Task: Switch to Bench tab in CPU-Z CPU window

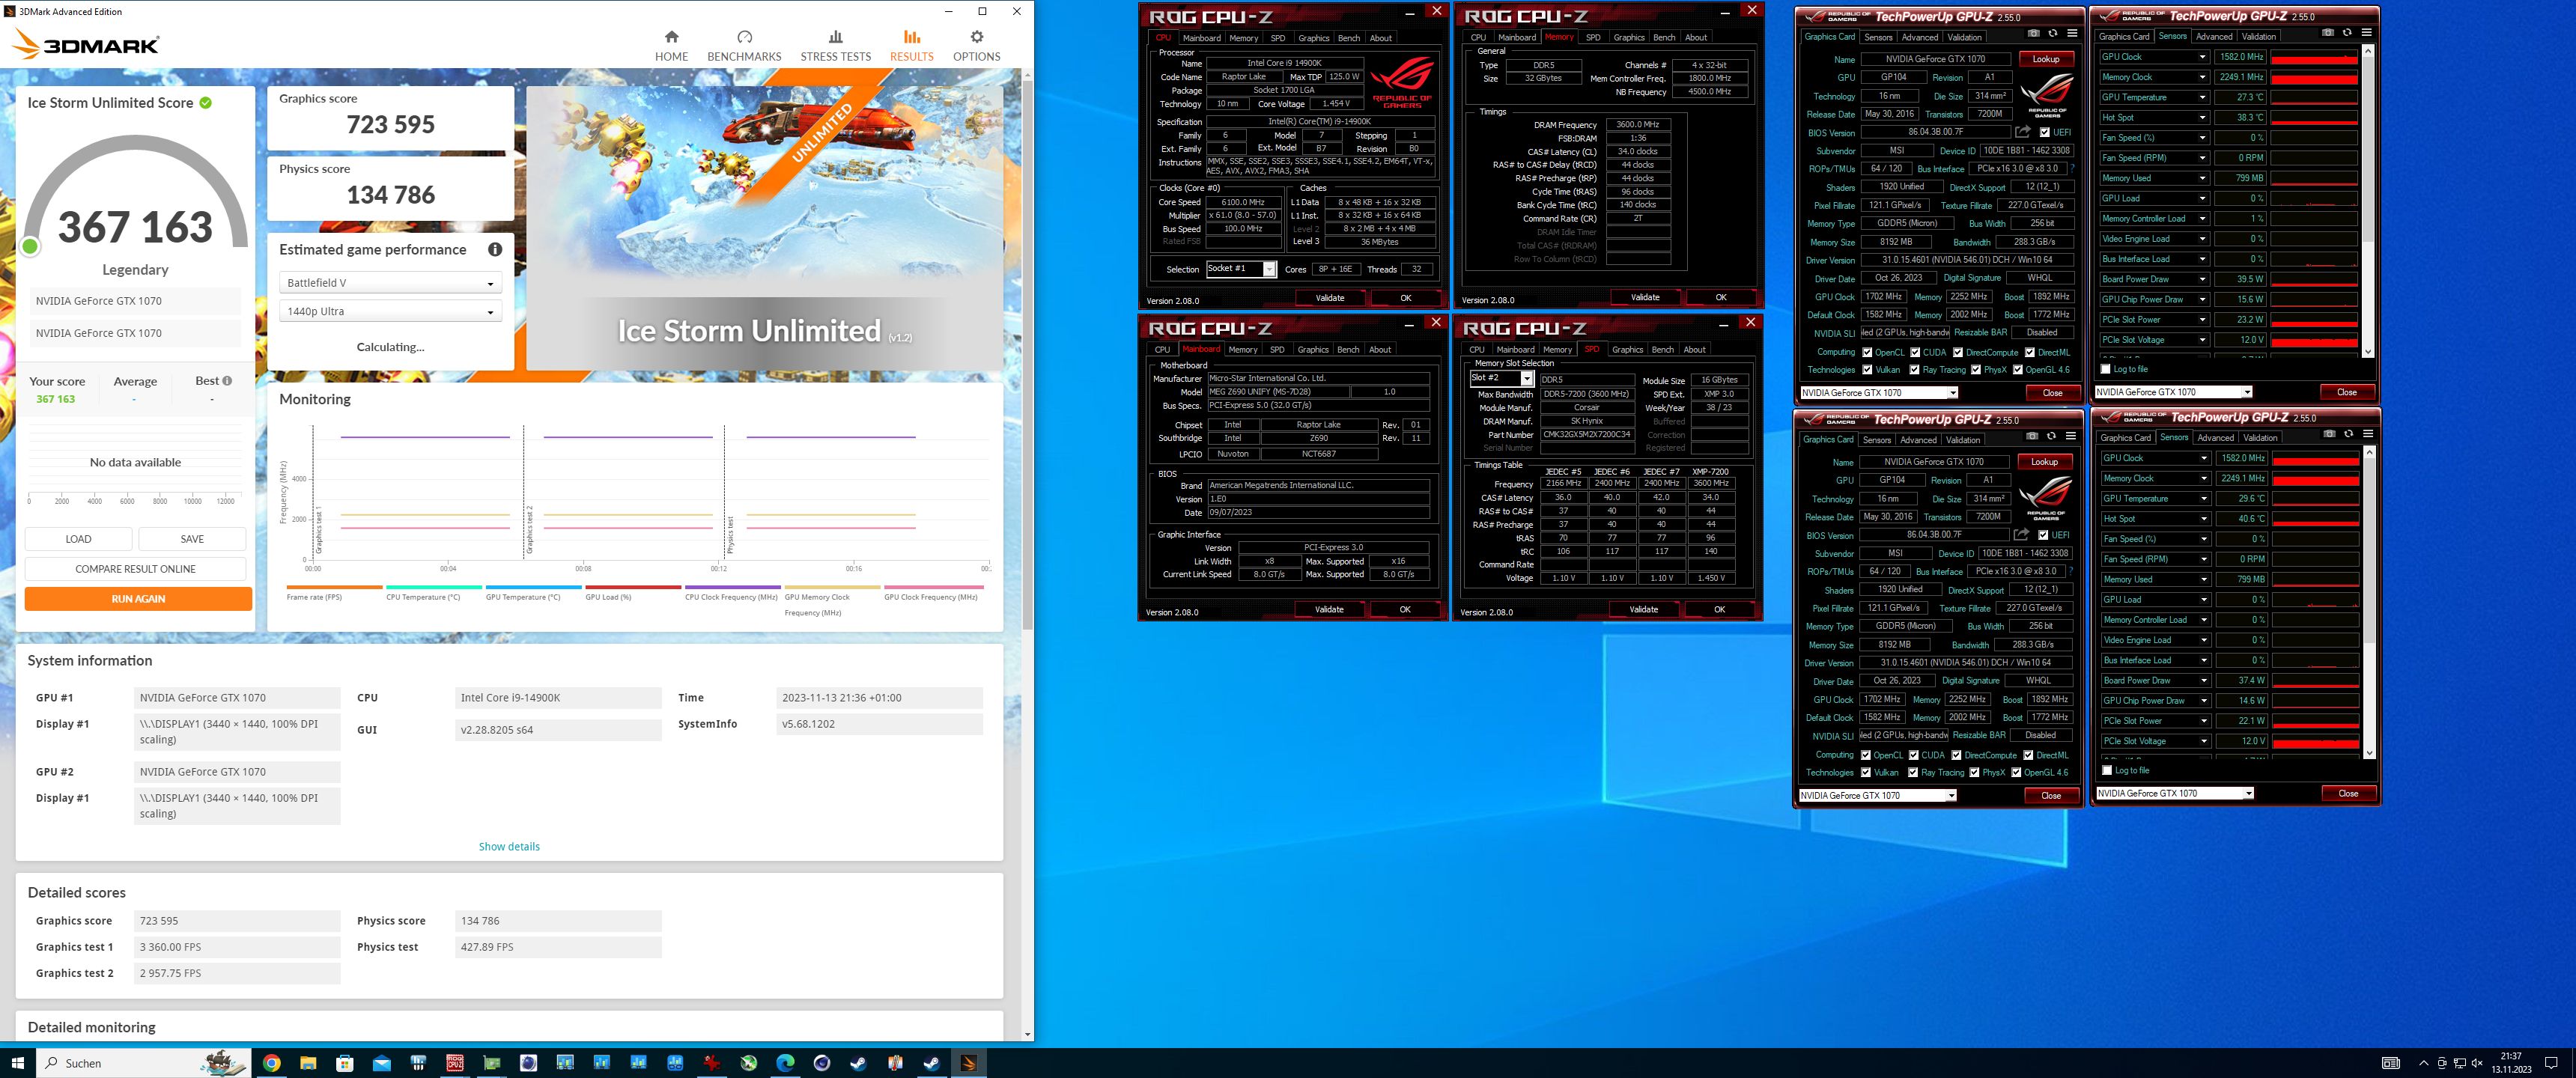Action: click(x=1349, y=38)
